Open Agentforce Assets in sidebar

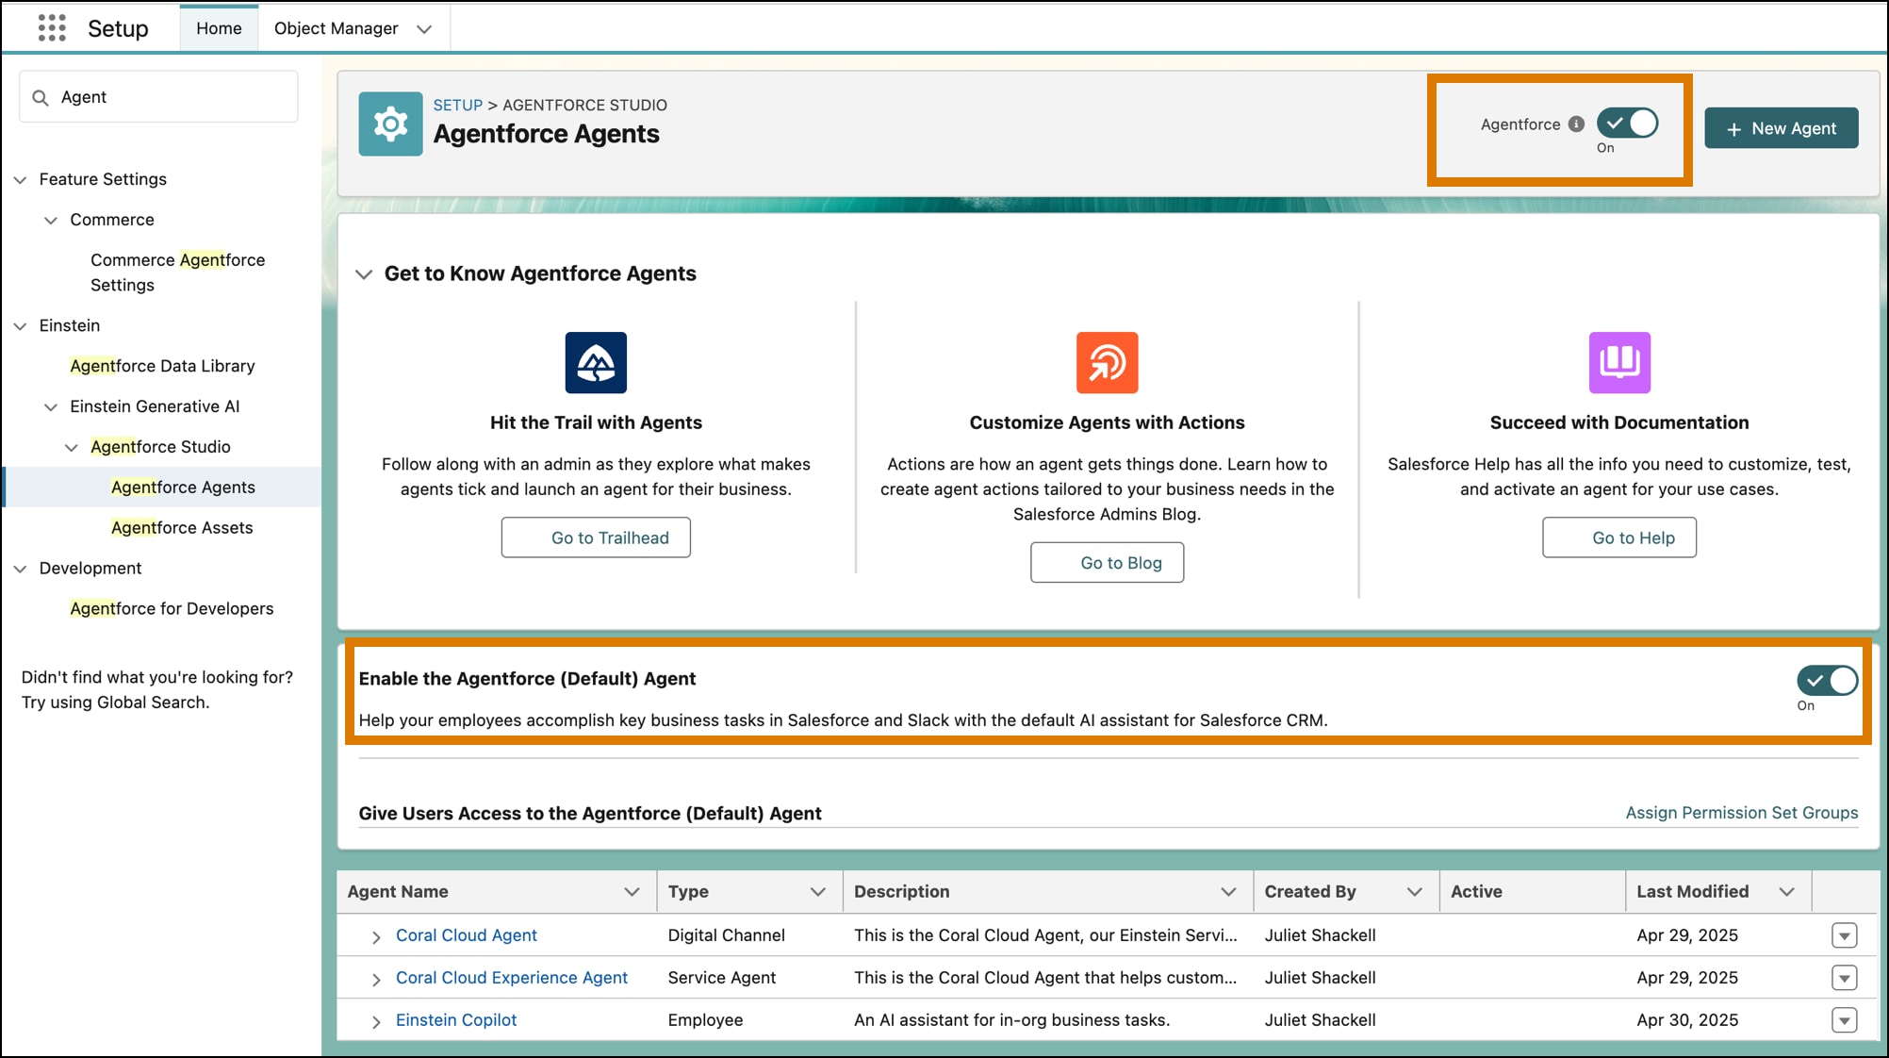pos(182,528)
